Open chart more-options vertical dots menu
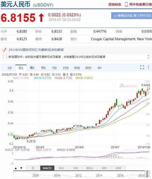This screenshot has width=152, height=179. point(148,67)
